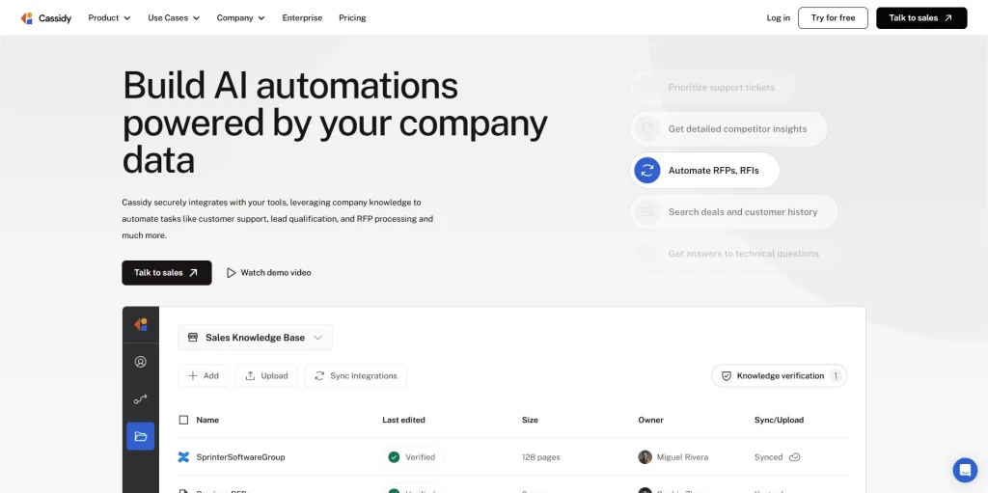The image size is (988, 493).
Task: Click the Size column header
Action: (x=530, y=420)
